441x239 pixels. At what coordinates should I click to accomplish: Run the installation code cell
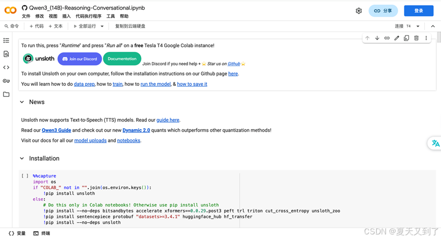pyautogui.click(x=25, y=176)
